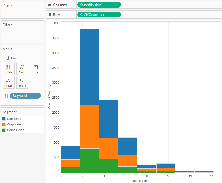Click the Segment legend title
Image resolution: width=222 pixels, height=183 pixels.
10,112
